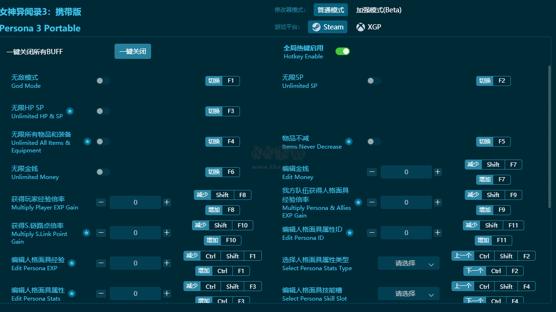Click 下一个 Ctrl F2 hotkey button
Viewport: 556px width, 312px height.
click(493, 271)
